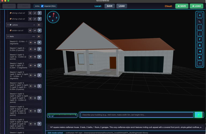206x134 pixels.
Task: Focus the 'Describe your building' input field
Action: pyautogui.click(x=137, y=115)
